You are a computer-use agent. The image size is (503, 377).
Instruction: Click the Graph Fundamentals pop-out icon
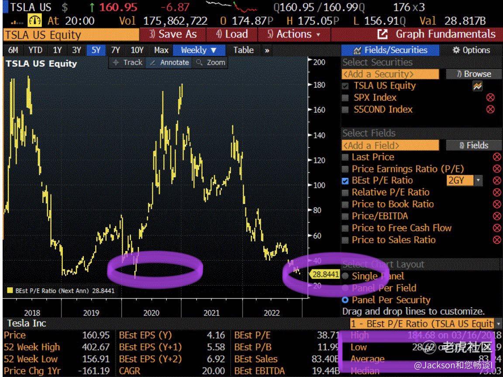(x=382, y=34)
